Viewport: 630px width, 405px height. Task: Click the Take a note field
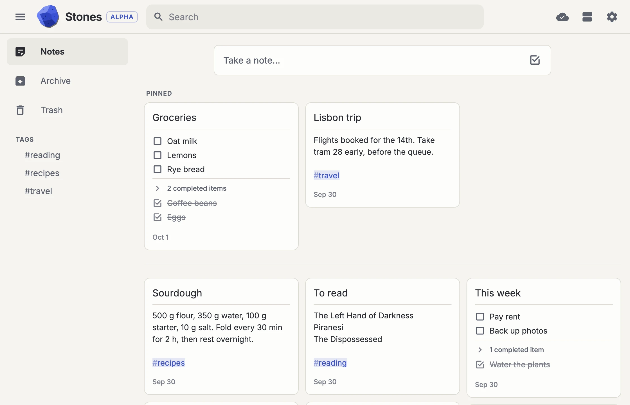[382, 60]
